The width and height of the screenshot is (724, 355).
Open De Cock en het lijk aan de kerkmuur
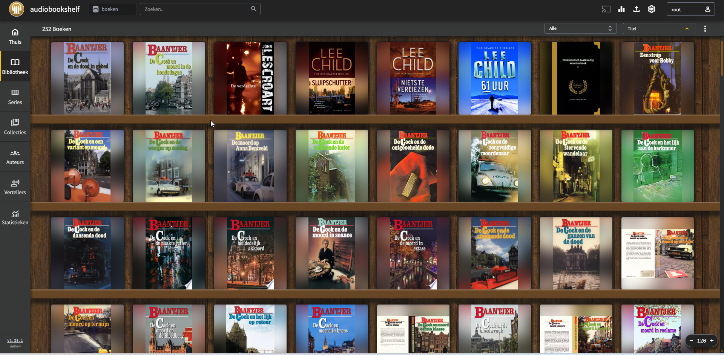click(x=658, y=166)
